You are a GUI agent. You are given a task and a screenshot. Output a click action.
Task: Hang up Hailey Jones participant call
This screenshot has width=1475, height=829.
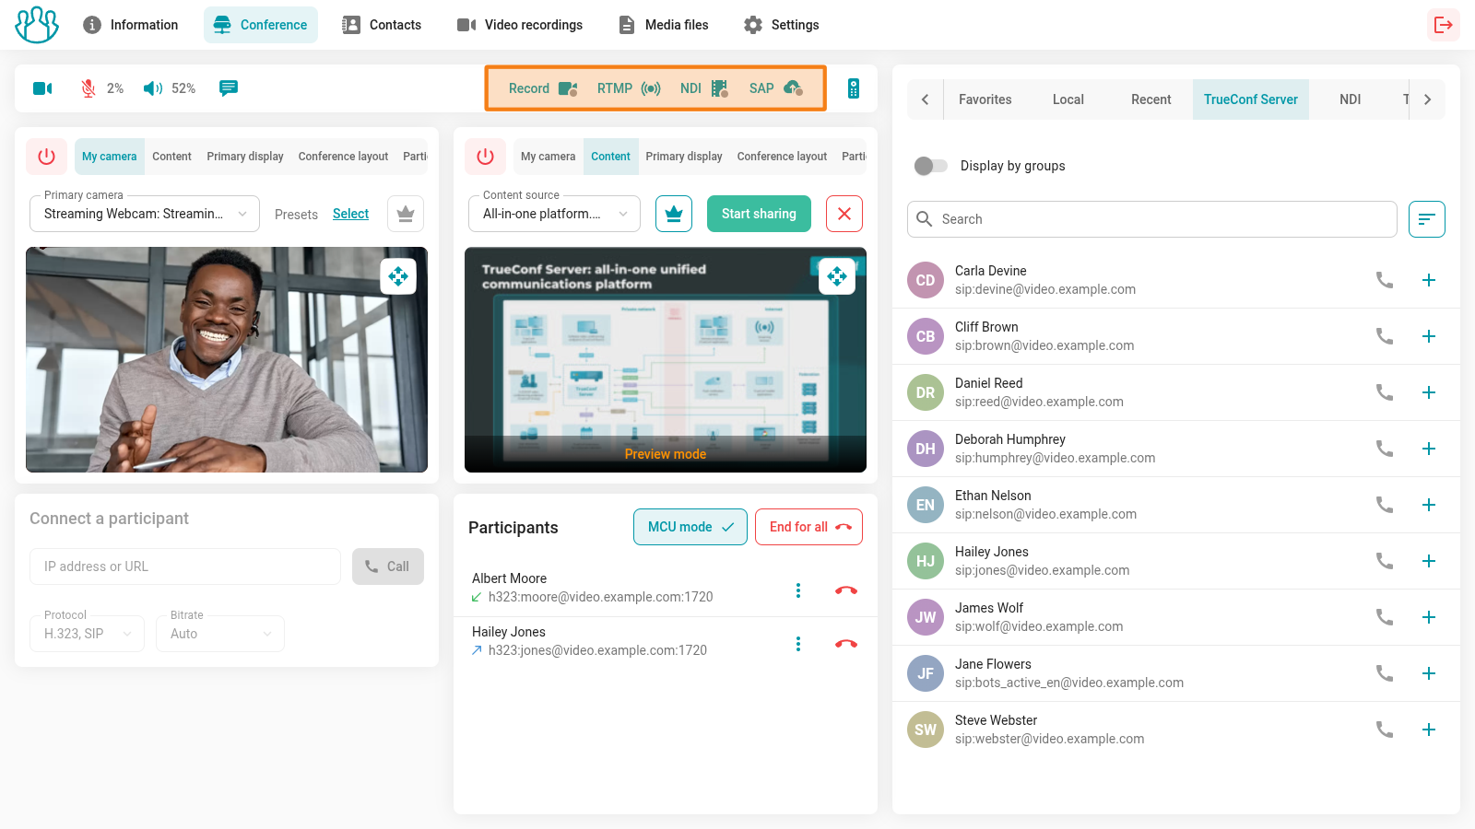[x=846, y=644]
